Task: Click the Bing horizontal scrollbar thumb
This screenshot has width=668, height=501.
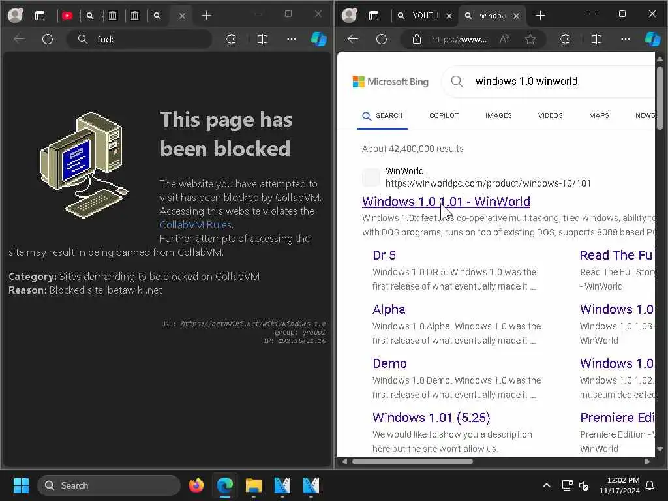Action: click(x=412, y=461)
